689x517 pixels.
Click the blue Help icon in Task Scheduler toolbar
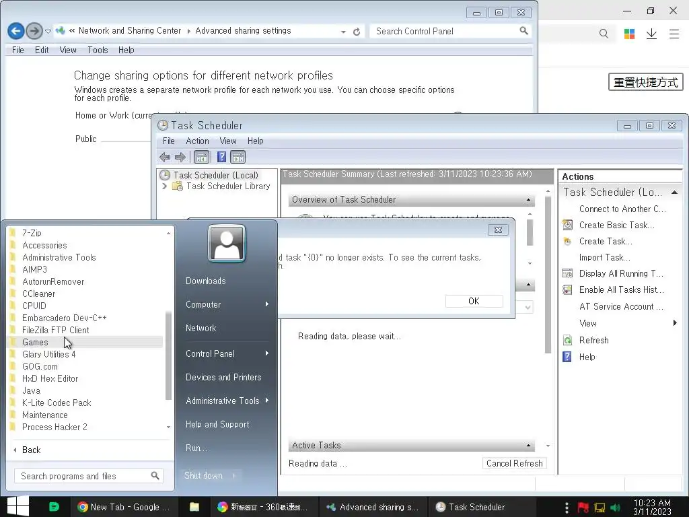point(222,157)
